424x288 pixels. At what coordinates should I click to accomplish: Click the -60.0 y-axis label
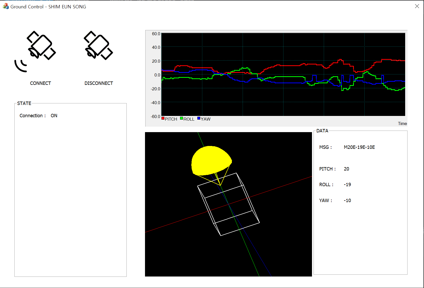click(155, 116)
